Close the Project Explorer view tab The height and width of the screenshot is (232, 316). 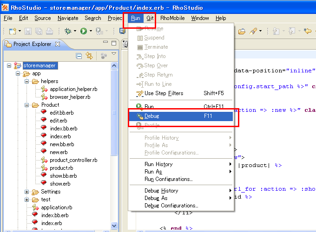(58, 44)
